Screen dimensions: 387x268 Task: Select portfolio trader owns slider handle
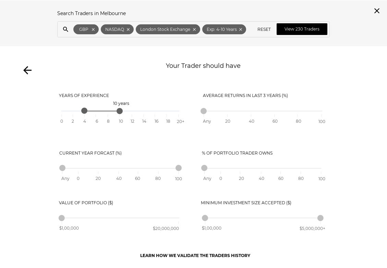click(204, 168)
